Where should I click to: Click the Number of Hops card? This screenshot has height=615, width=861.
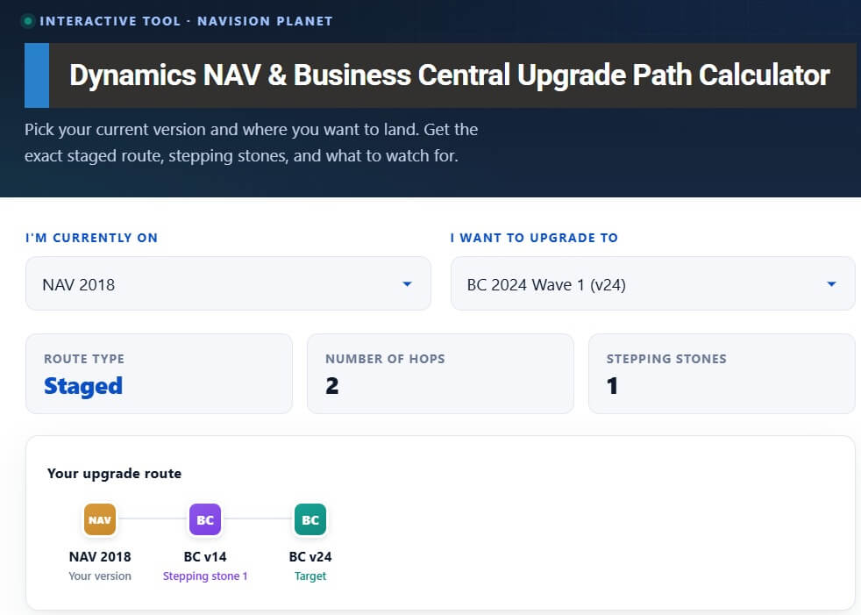(x=440, y=374)
